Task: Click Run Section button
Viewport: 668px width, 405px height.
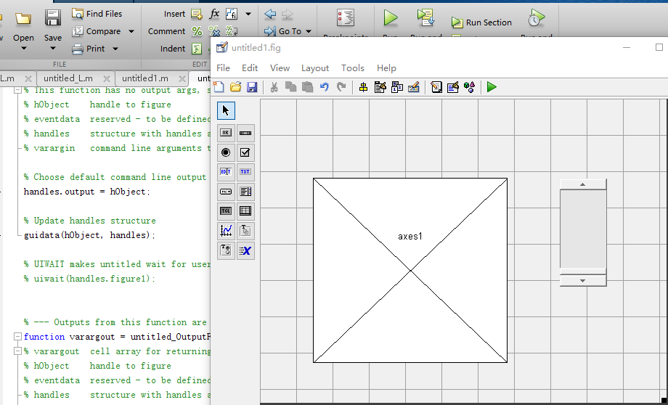Action: [x=482, y=22]
